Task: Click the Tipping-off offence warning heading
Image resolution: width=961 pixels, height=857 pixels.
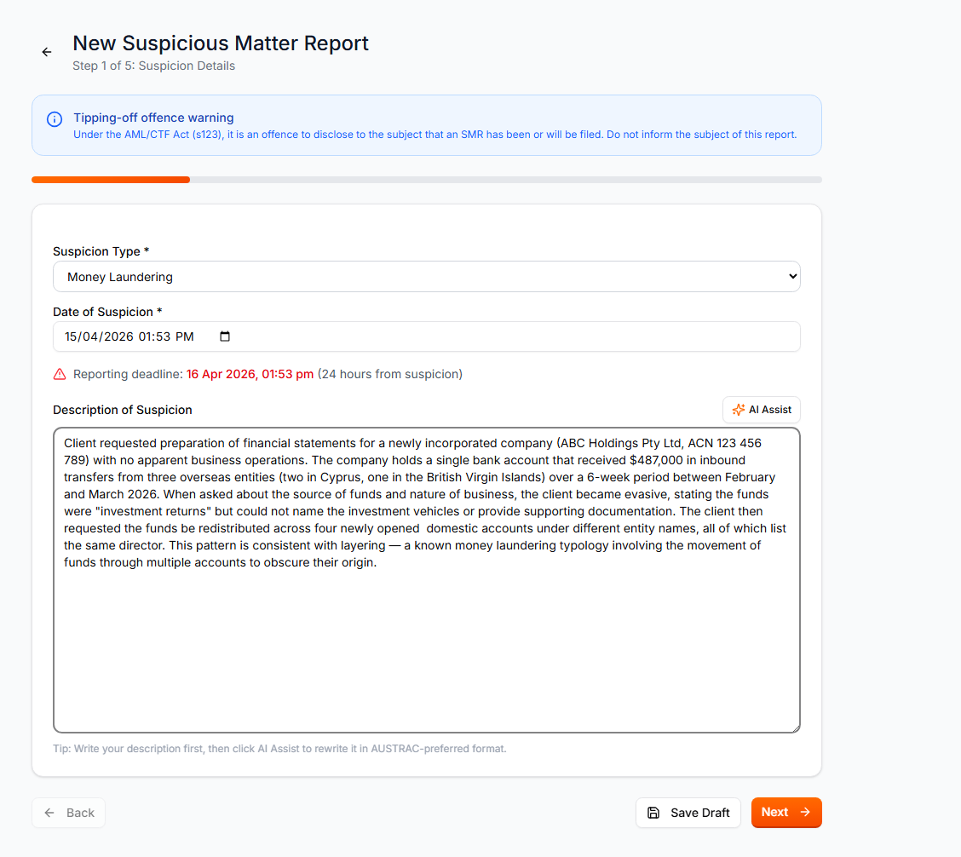Action: 153,118
